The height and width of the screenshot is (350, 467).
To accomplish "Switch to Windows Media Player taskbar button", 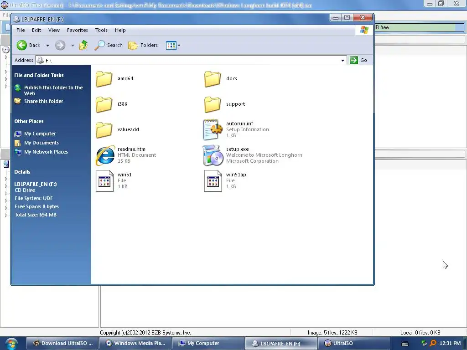I will [135, 344].
